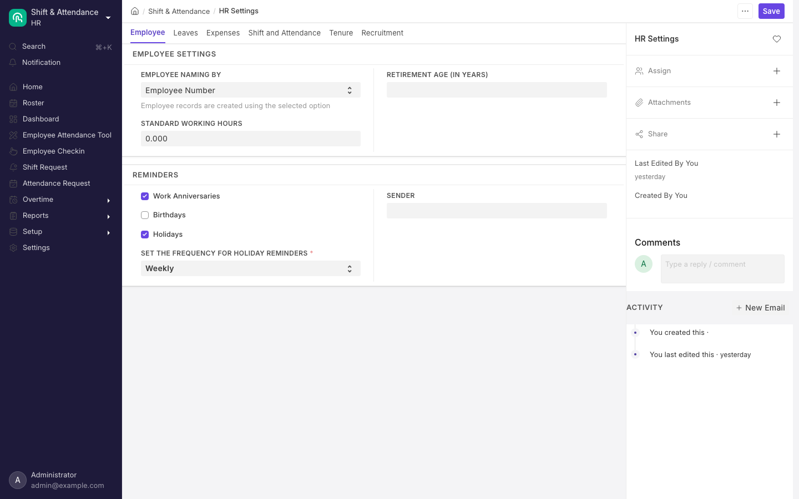The image size is (799, 499).
Task: Enable the Birthdays reminder checkbox
Action: coord(145,215)
